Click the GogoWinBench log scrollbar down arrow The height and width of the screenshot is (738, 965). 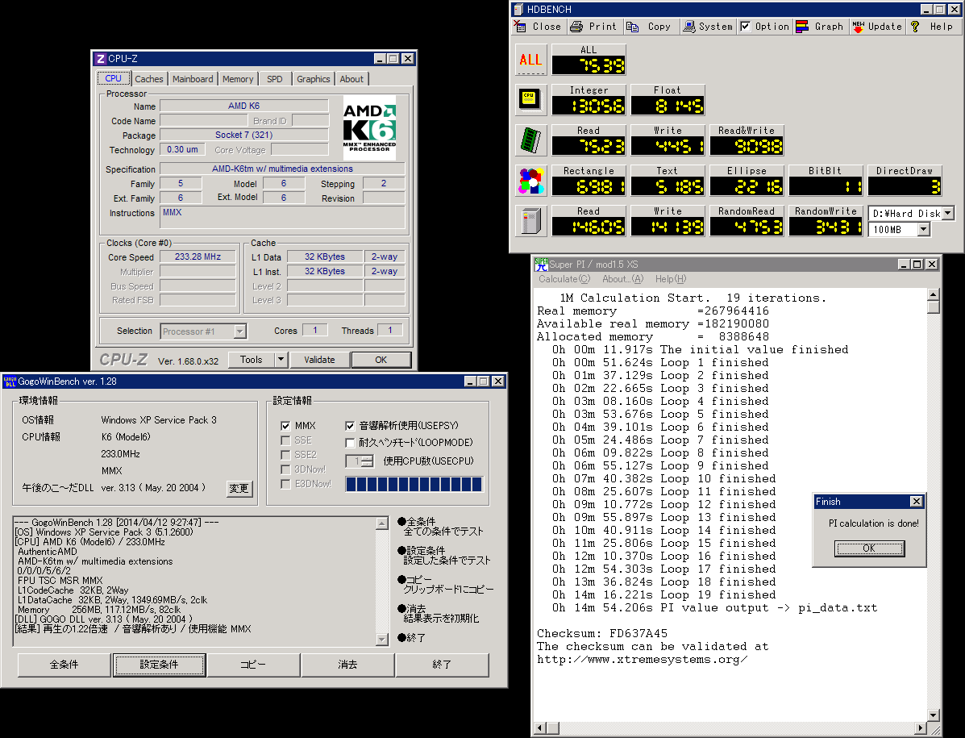pyautogui.click(x=382, y=640)
